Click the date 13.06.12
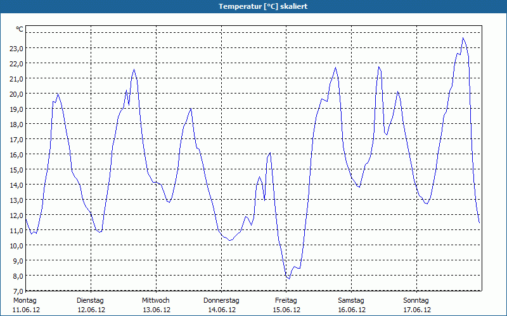507x316 pixels. 157,310
